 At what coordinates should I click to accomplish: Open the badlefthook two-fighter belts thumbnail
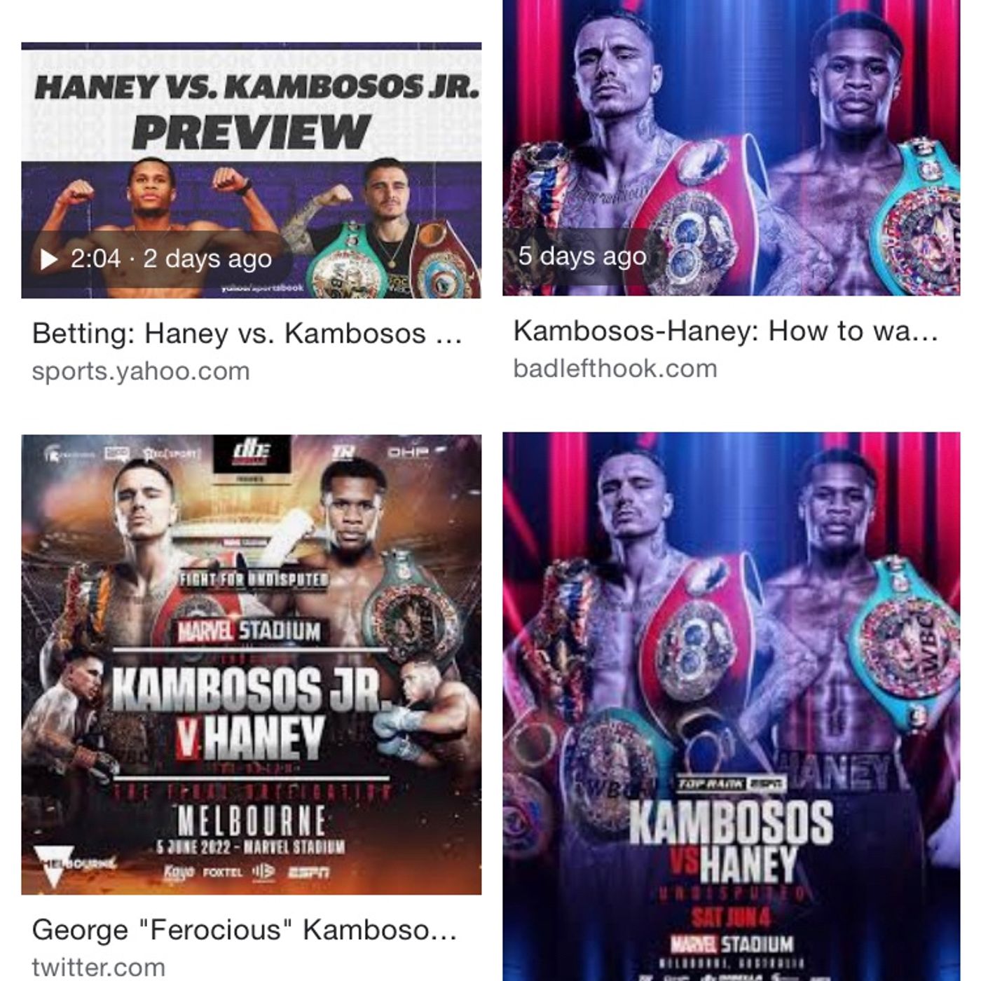coord(732,148)
